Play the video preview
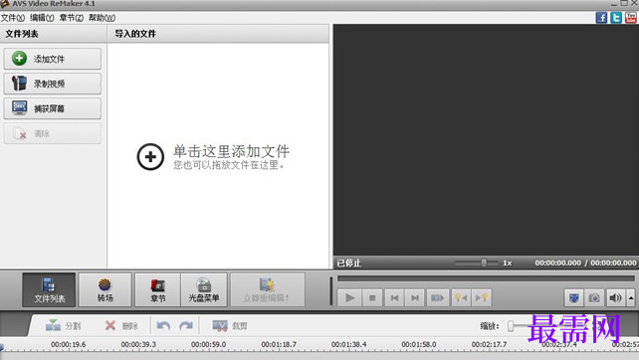Screen dimensions: 639x360 pyautogui.click(x=349, y=298)
